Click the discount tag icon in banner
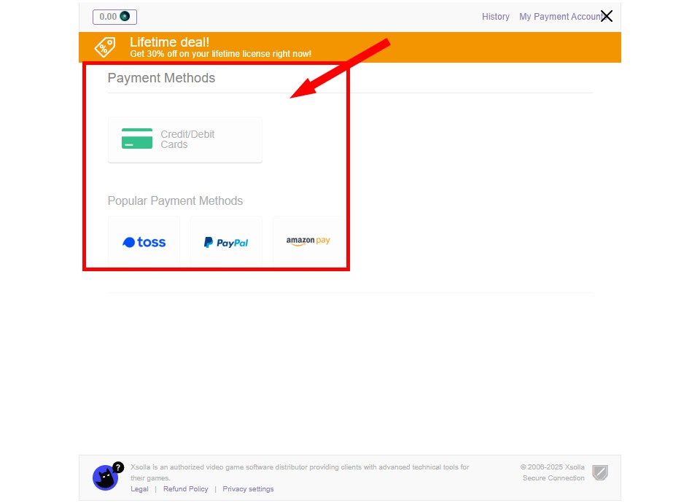This screenshot has height=503, width=700. pos(104,47)
